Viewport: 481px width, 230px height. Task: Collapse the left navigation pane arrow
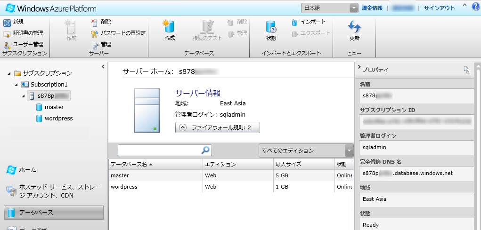coord(103,66)
